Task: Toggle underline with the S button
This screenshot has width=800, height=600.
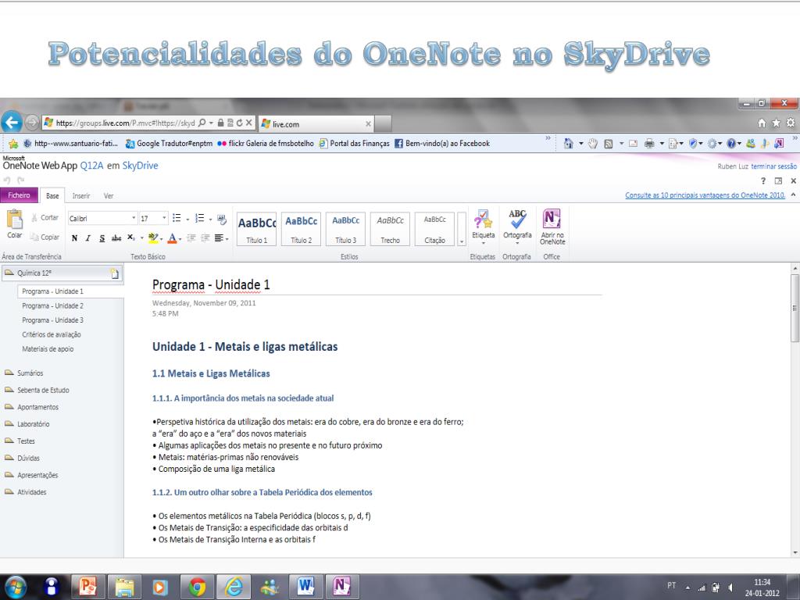Action: (102, 237)
